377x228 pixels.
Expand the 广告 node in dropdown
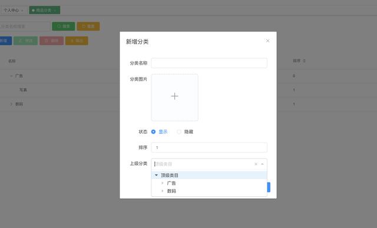[163, 183]
